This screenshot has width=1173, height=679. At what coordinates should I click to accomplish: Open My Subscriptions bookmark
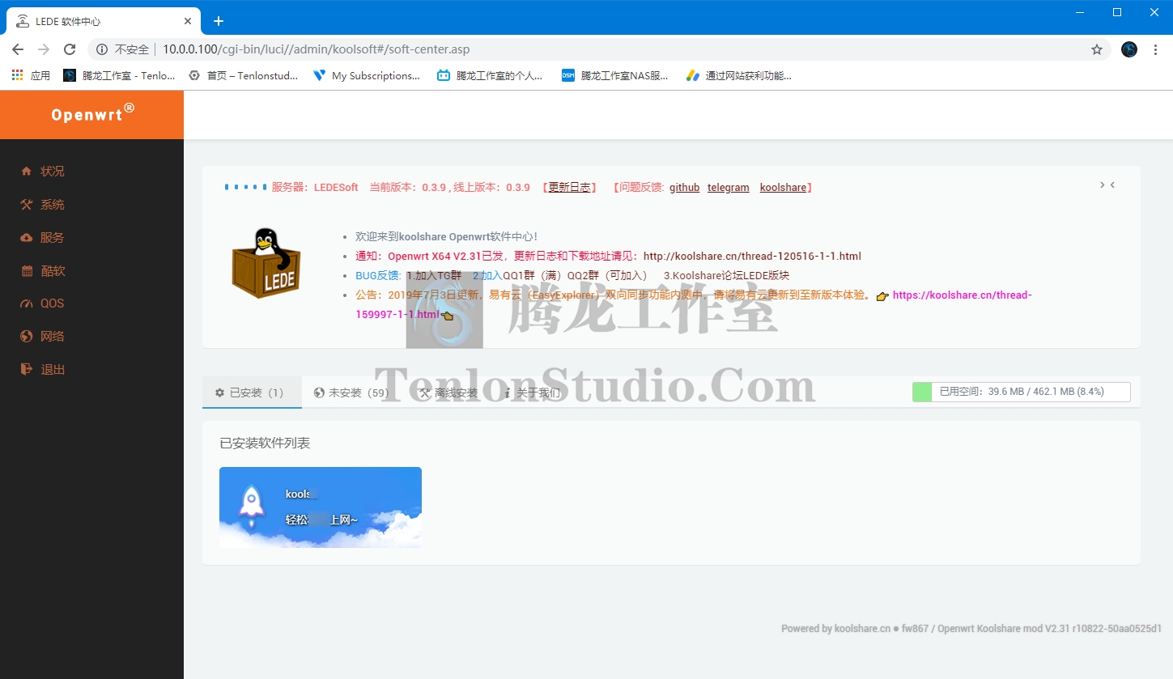tap(367, 75)
